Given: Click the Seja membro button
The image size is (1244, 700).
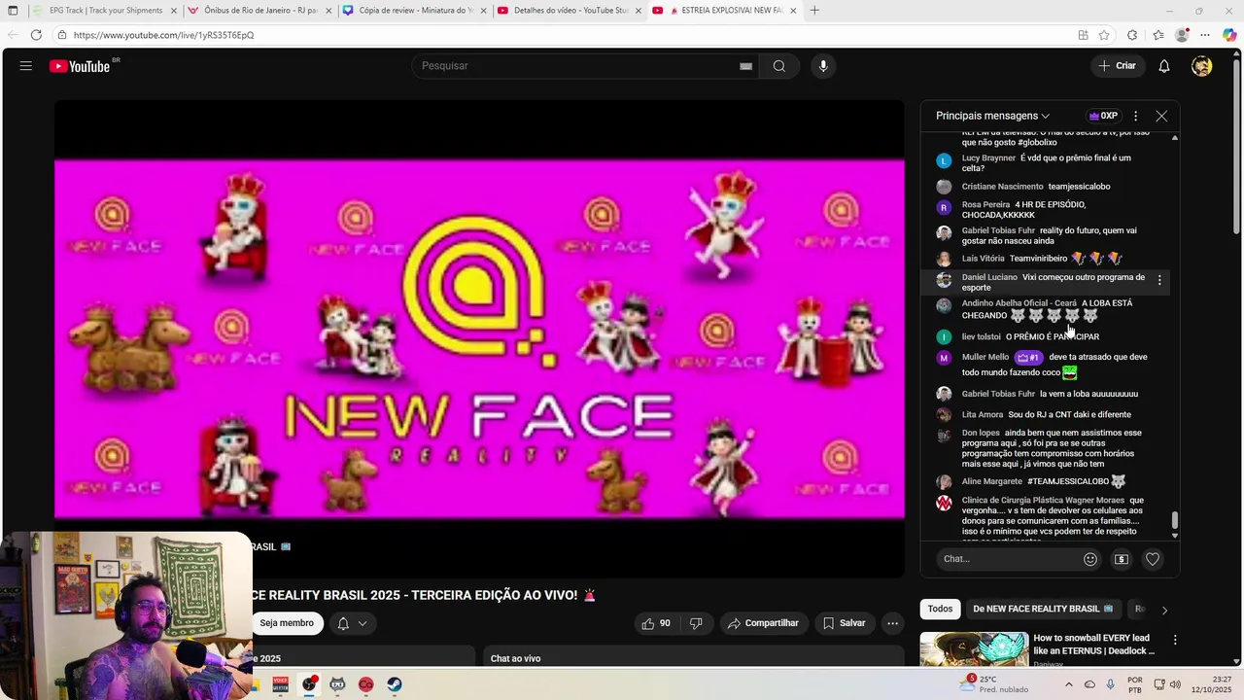Looking at the screenshot, I should click(287, 623).
